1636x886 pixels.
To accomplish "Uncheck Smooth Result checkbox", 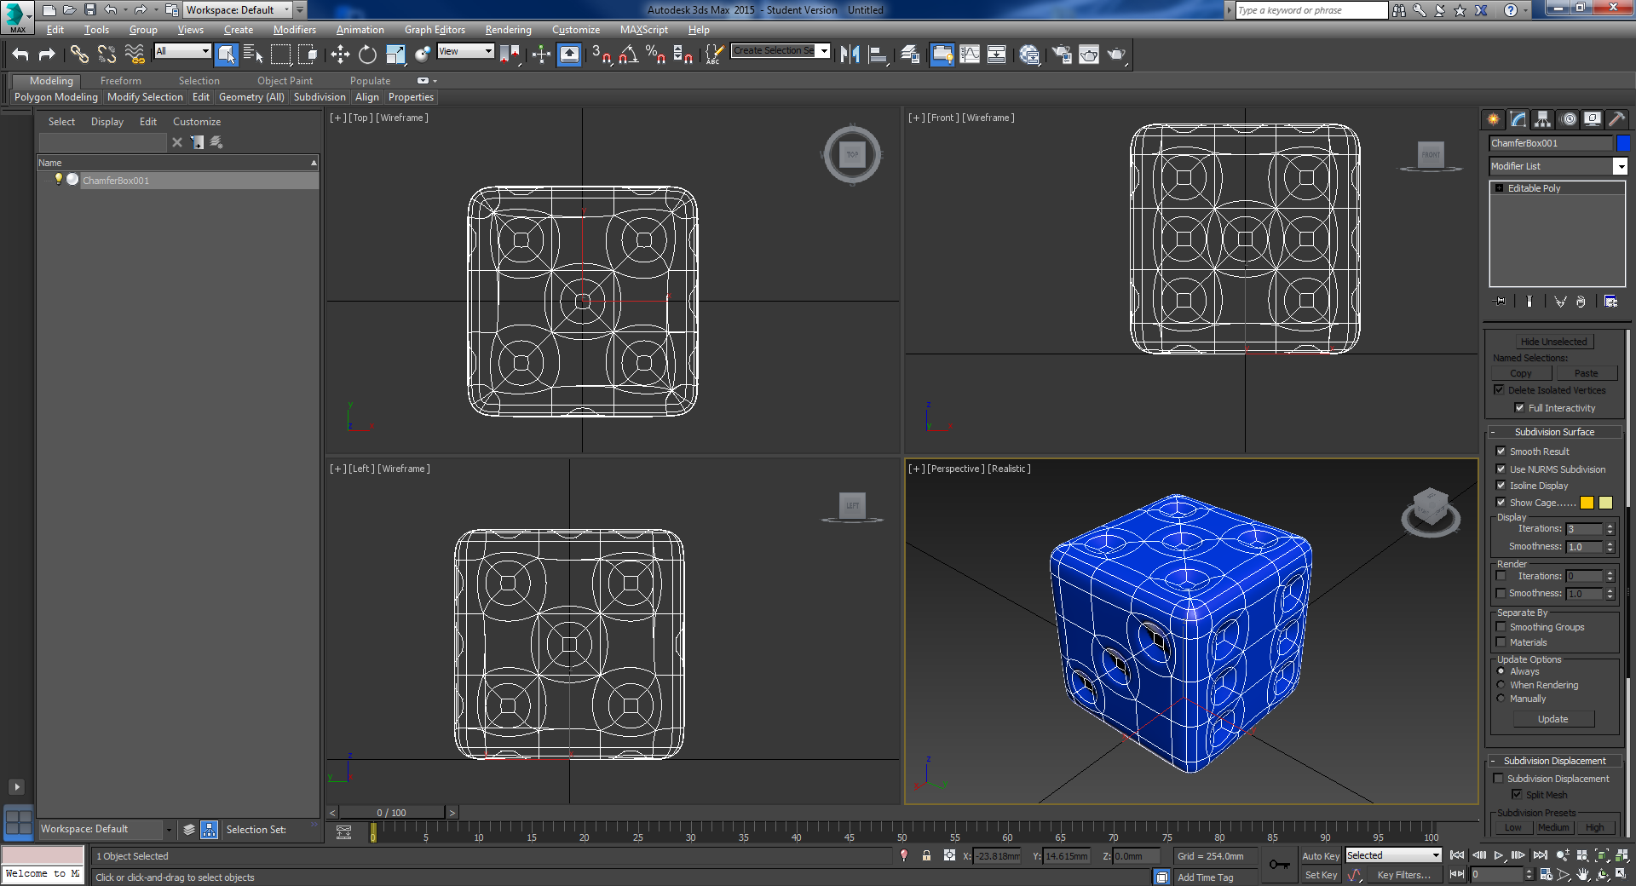I will [x=1501, y=452].
